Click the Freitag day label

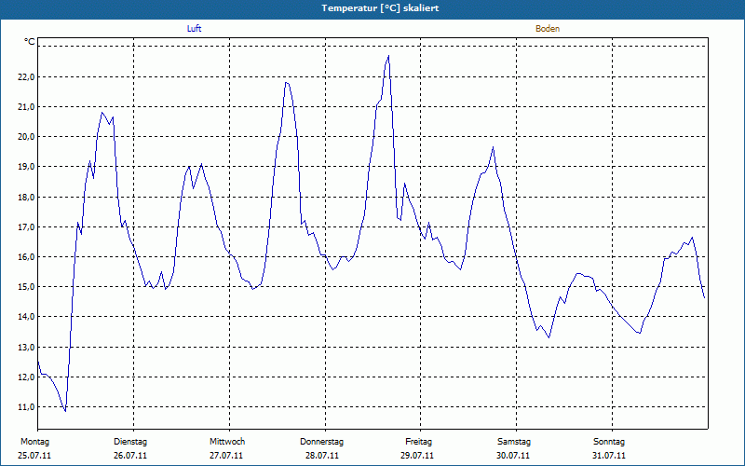(x=418, y=442)
